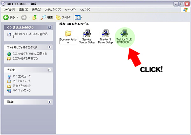191x135 pixels.
Task: Click これらのファイルを CD に書き込む link
Action: (30, 35)
